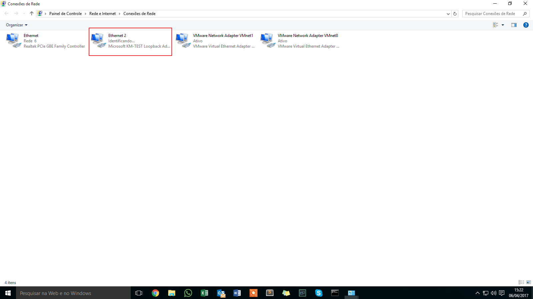Navigate to Rede e Internet breadcrumb
The image size is (533, 299).
tap(102, 14)
